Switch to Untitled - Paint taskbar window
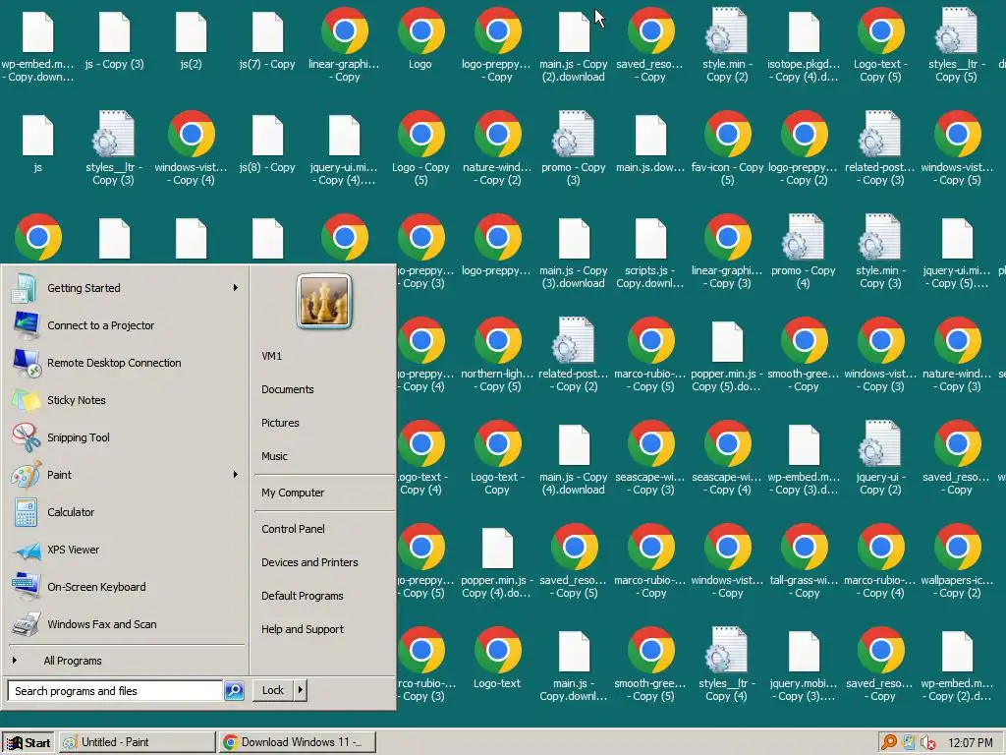The width and height of the screenshot is (1006, 755). point(138,743)
